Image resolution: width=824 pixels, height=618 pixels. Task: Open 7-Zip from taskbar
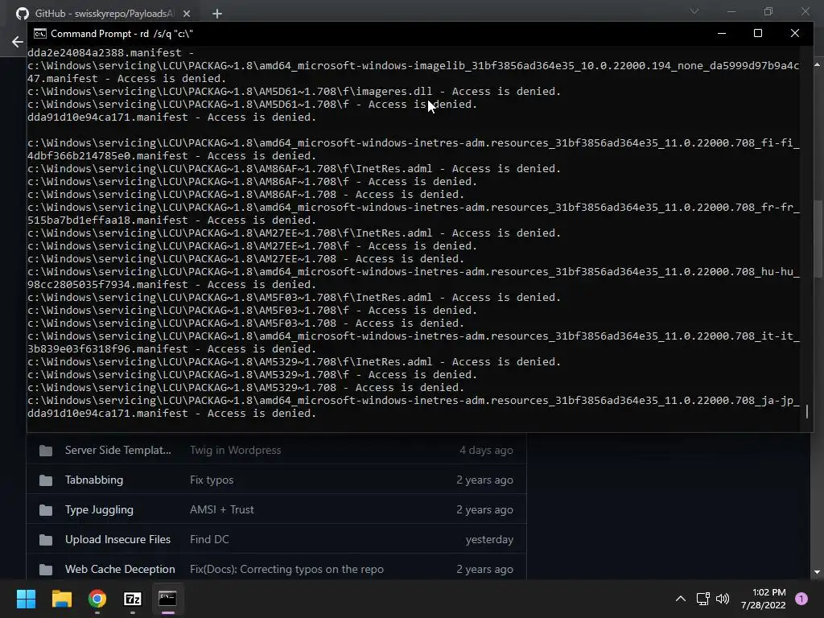pos(133,599)
